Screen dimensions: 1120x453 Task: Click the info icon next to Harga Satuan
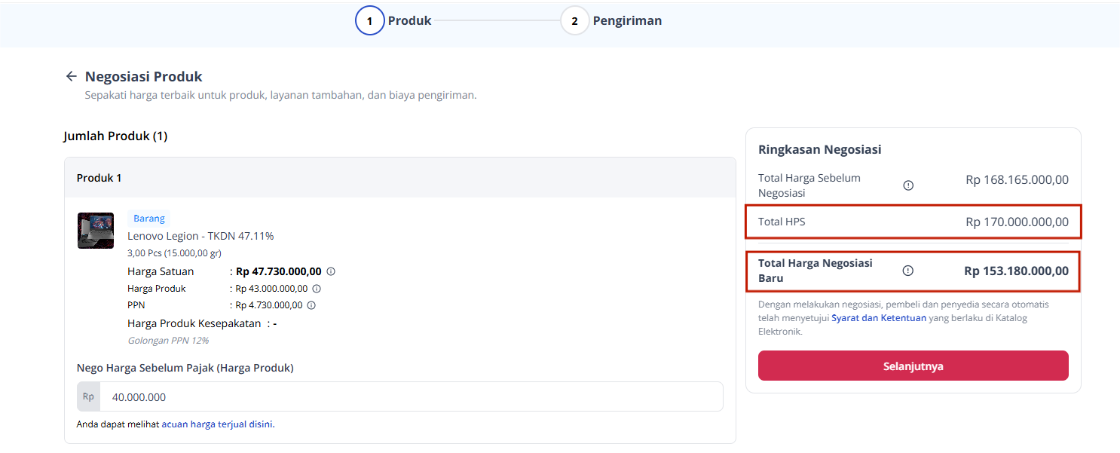(x=331, y=271)
